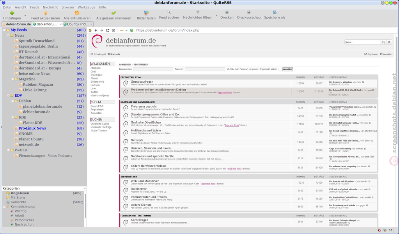The image size is (399, 234).
Task: Click the Kategorien panel vertical scrollbar
Action: click(x=85, y=206)
